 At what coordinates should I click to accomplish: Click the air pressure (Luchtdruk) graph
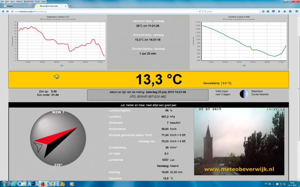pyautogui.click(x=244, y=42)
